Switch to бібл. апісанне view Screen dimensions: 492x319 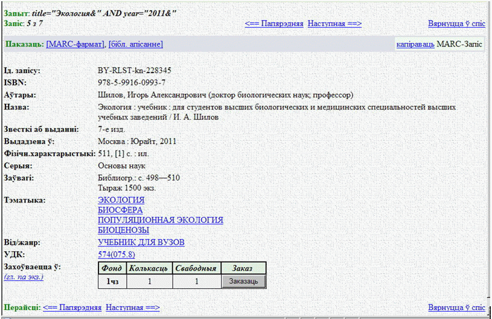click(136, 44)
